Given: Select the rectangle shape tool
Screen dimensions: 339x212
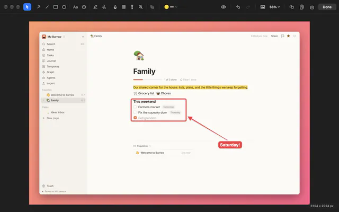Looking at the screenshot, I should tap(56, 7).
